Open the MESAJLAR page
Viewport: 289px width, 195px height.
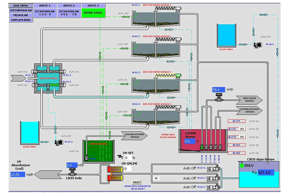[x=21, y=15]
